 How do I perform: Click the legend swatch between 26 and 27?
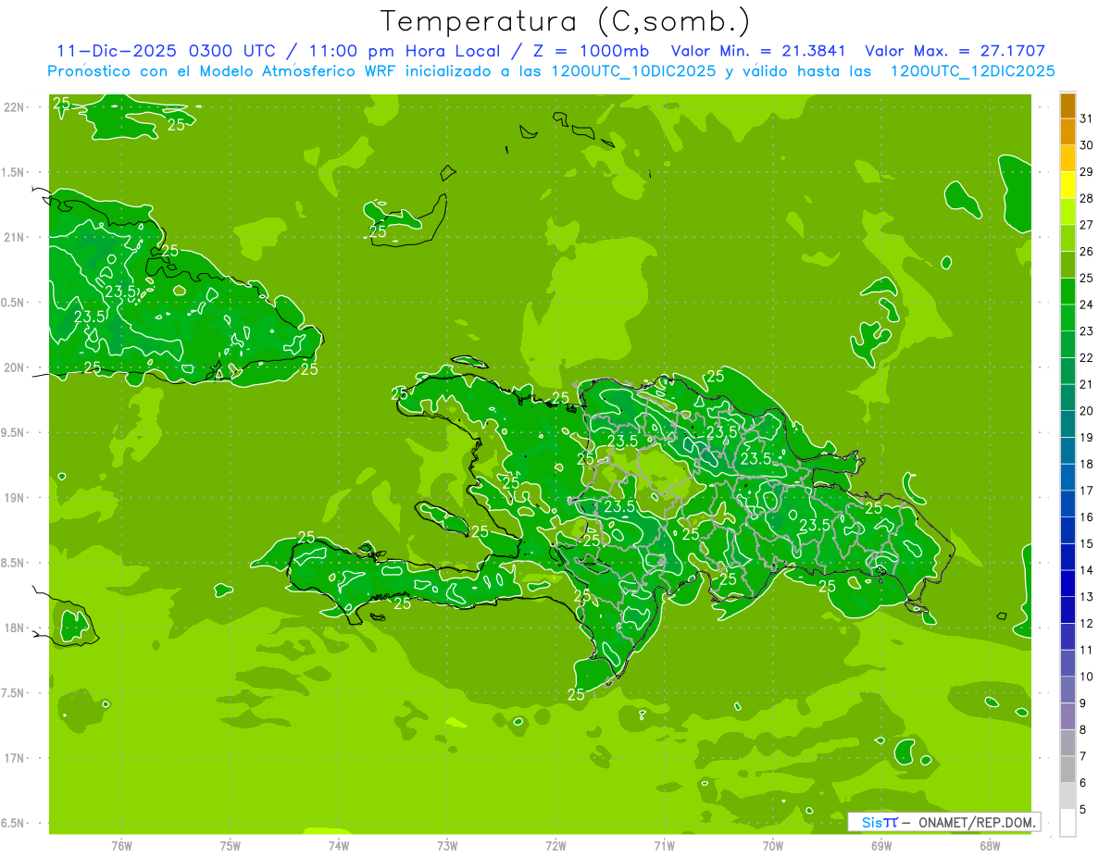click(1067, 238)
